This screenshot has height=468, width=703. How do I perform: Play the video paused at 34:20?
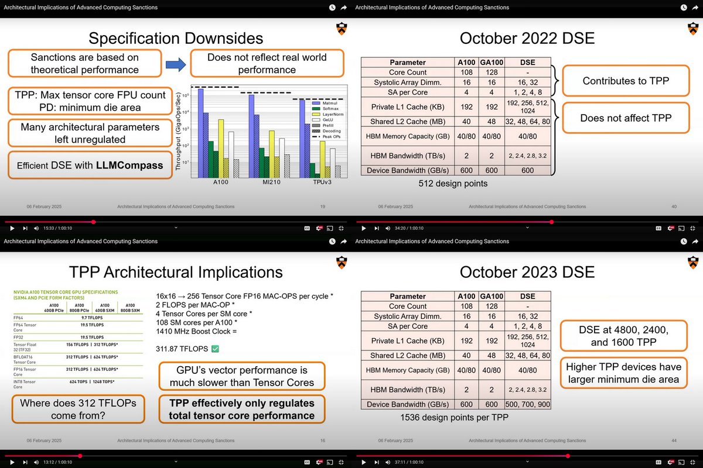tap(363, 228)
